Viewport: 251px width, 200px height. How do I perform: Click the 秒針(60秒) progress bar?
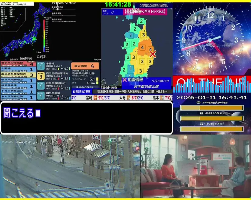tap(212, 129)
